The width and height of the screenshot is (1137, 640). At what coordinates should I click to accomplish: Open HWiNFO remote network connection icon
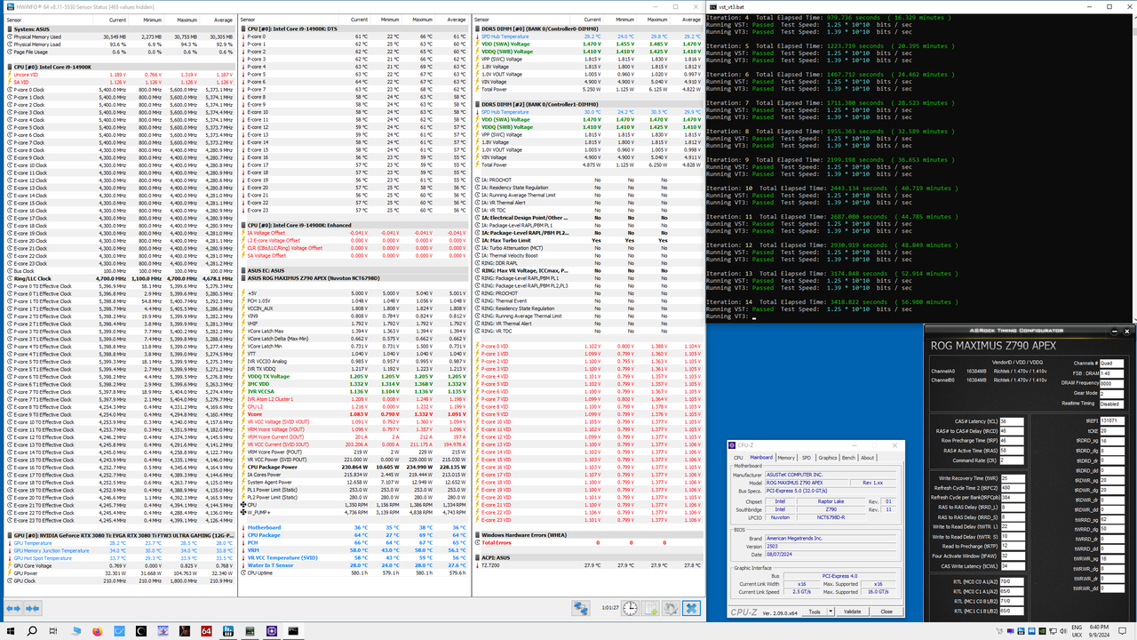[x=580, y=609]
